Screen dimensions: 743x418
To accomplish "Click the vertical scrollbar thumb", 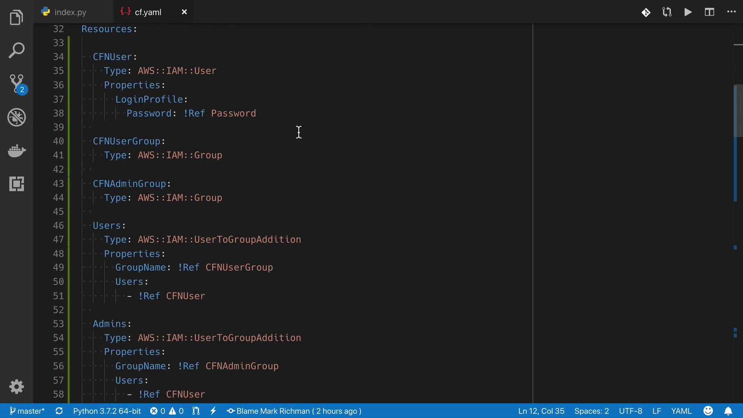I will 738,111.
